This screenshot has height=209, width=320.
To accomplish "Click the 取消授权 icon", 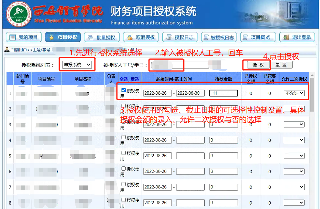I will pyautogui.click(x=130, y=38).
